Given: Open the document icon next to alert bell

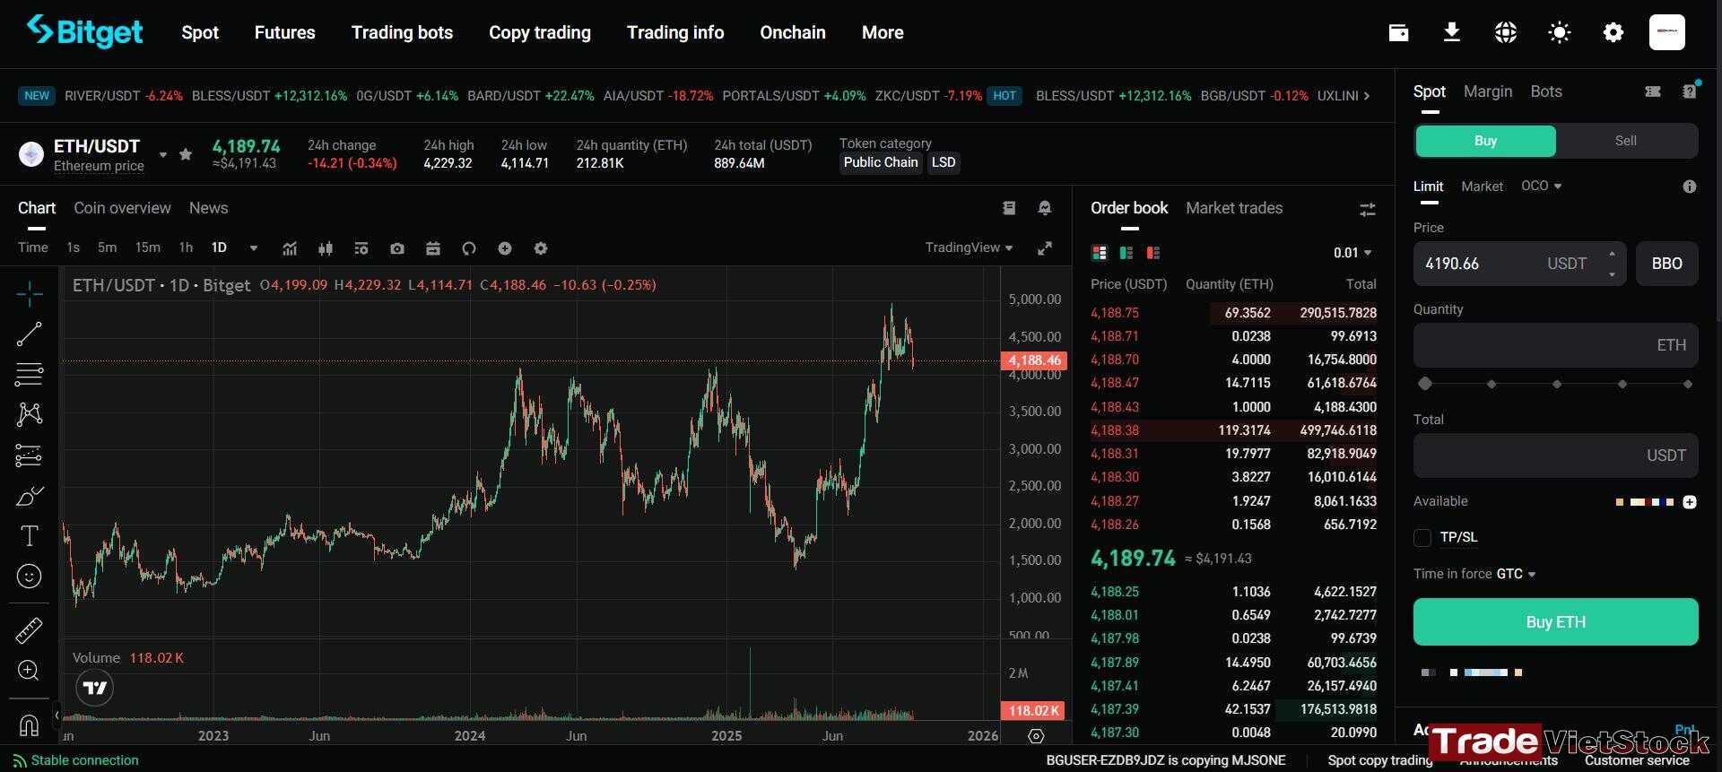Looking at the screenshot, I should click(x=1009, y=208).
